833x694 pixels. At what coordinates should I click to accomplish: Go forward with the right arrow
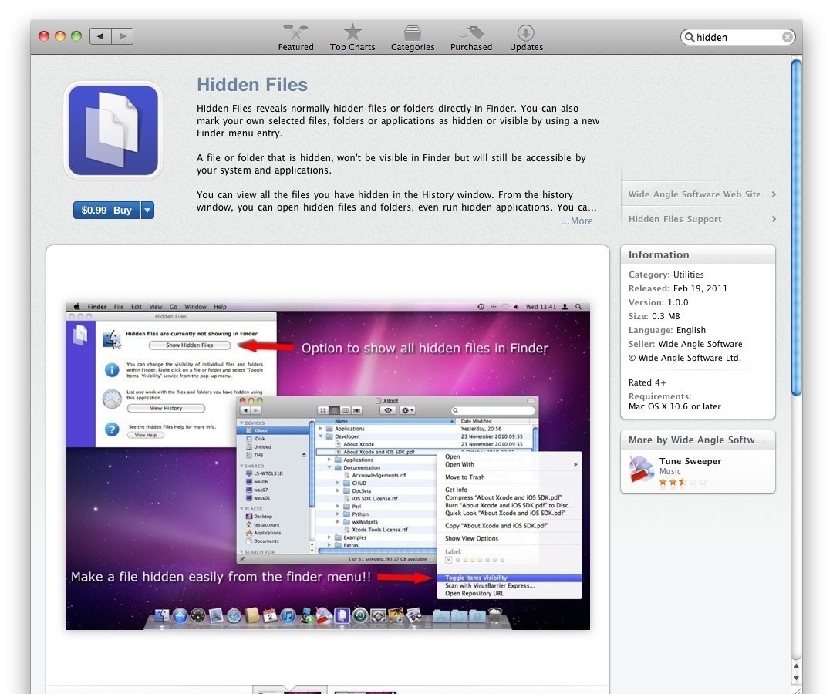coord(123,36)
